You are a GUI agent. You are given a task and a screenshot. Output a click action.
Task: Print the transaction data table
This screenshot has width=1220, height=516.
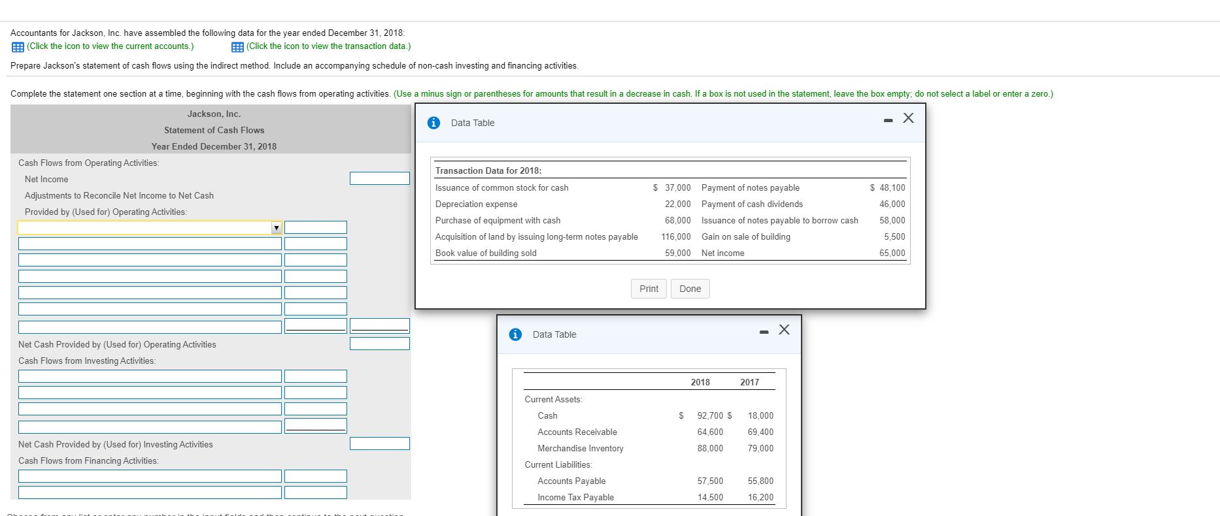[649, 289]
